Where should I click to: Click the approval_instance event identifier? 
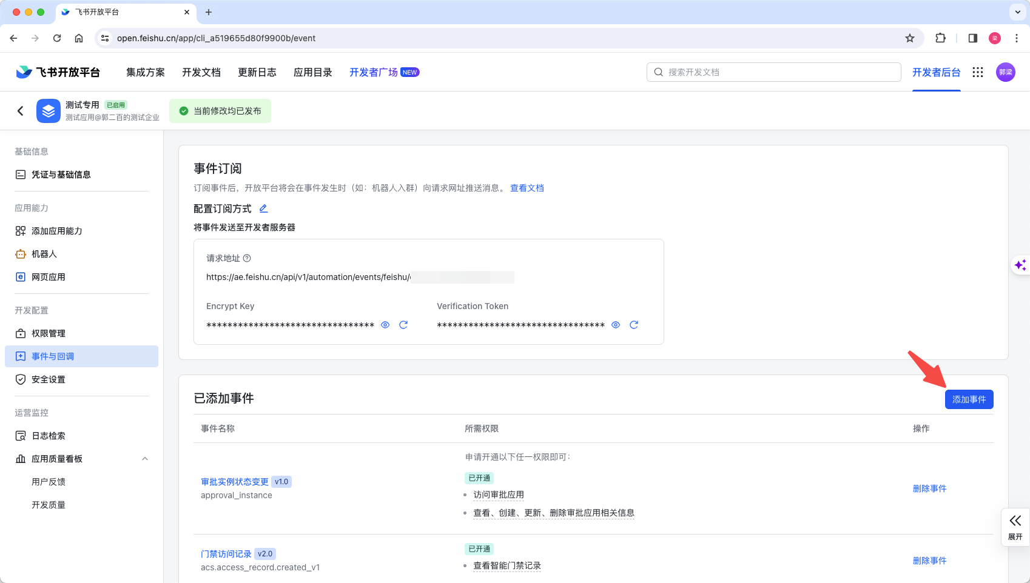237,495
